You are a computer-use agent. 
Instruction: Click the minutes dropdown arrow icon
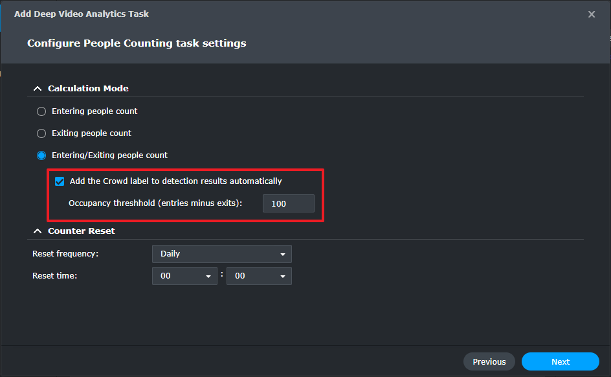click(x=283, y=276)
